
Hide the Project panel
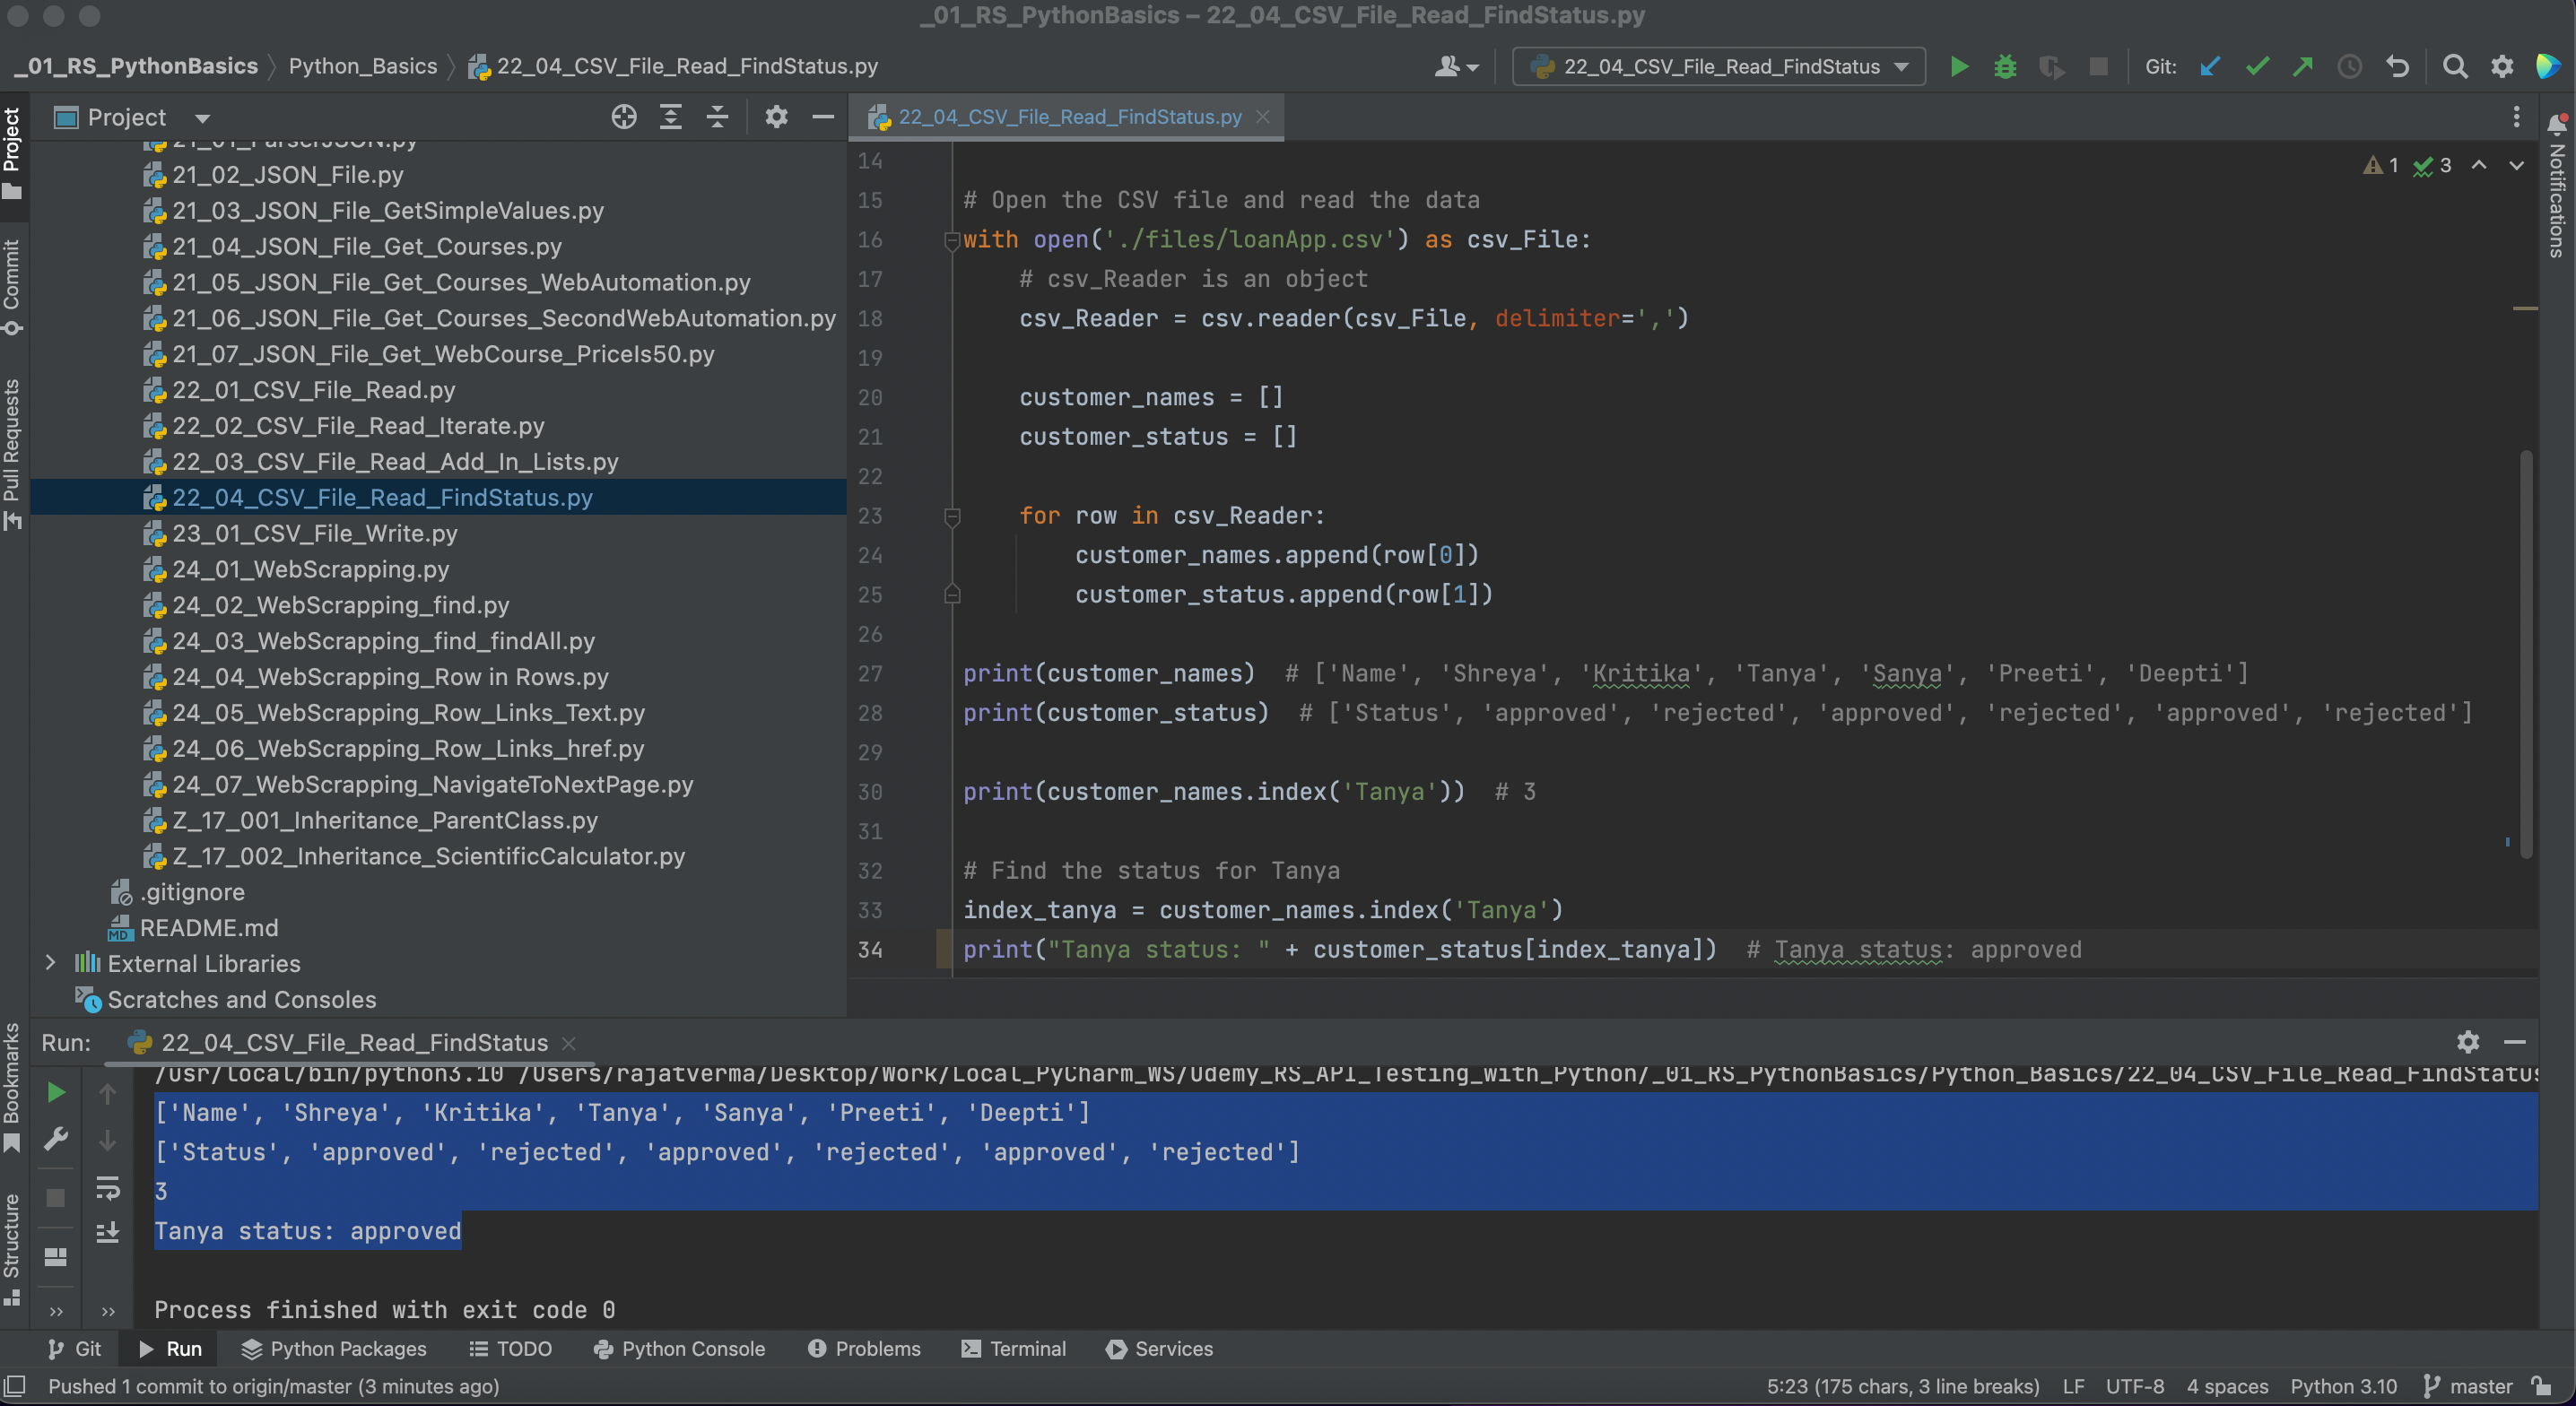click(x=823, y=117)
